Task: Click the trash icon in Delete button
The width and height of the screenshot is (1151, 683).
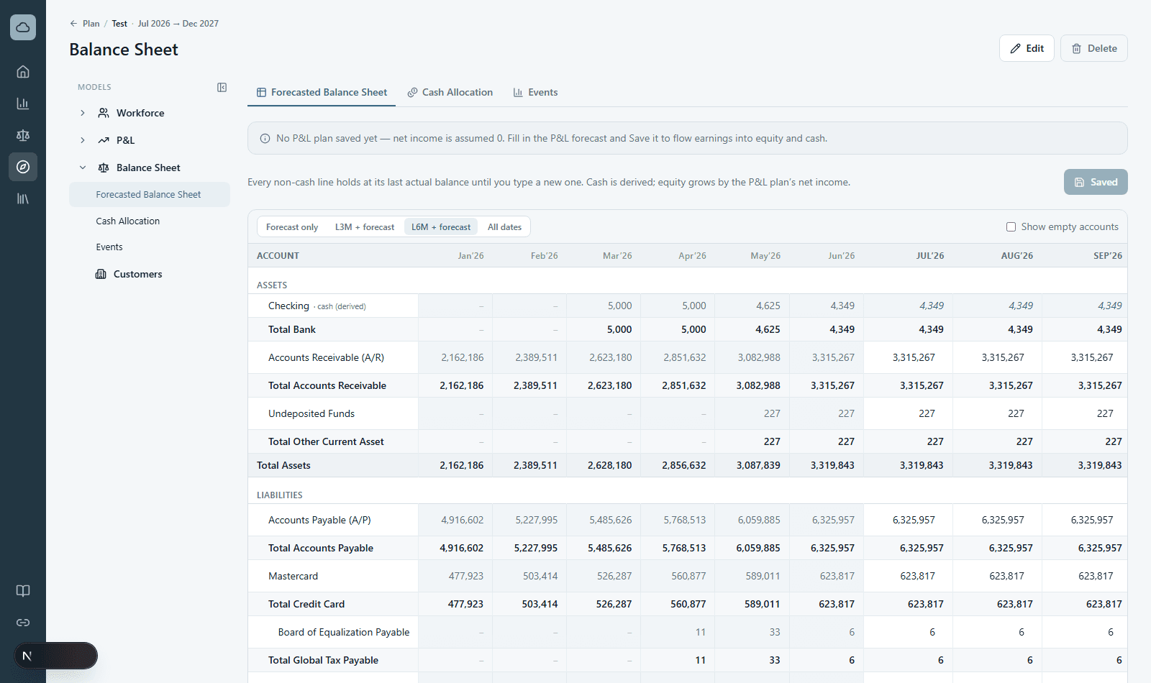Action: (x=1077, y=48)
